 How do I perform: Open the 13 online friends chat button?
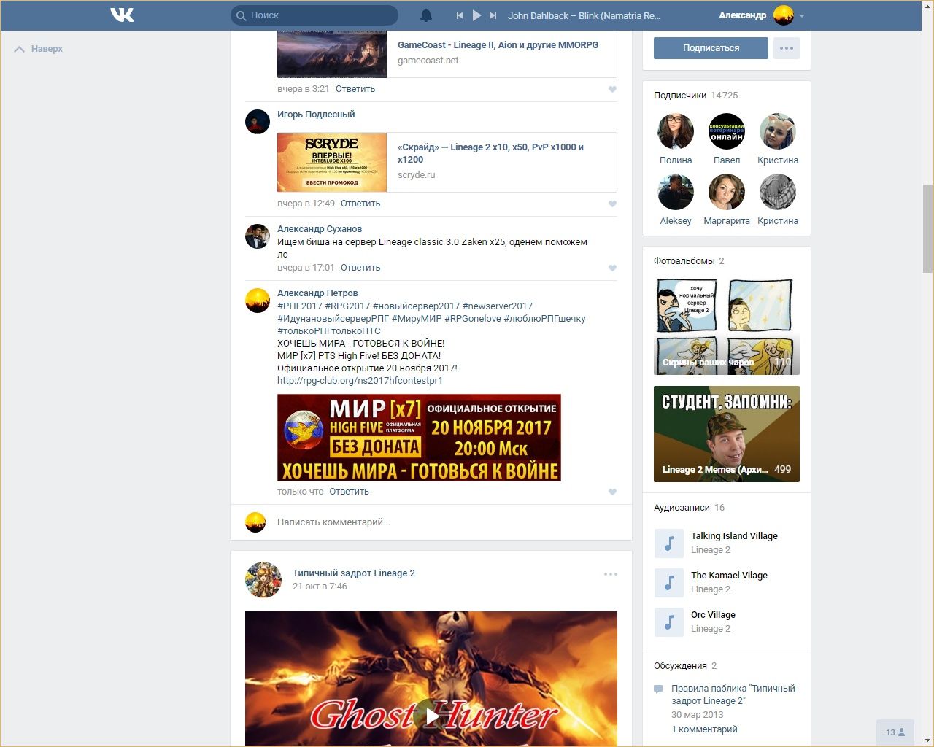[x=895, y=732]
